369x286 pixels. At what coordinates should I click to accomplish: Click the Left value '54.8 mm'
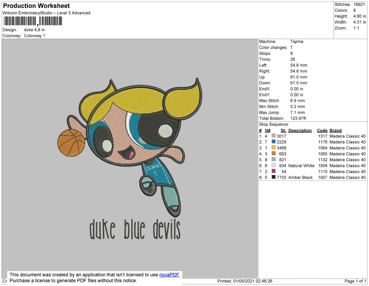click(x=299, y=65)
